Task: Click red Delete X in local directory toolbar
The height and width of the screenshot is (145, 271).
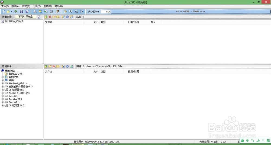Action: point(54,66)
